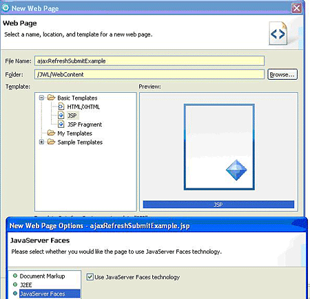
Task: Expand the Sample Templates tree node
Action: point(41,142)
